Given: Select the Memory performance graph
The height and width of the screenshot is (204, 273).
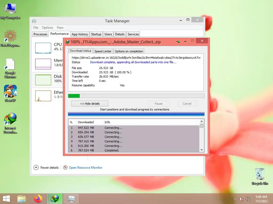Looking at the screenshot, I should coord(43,64).
